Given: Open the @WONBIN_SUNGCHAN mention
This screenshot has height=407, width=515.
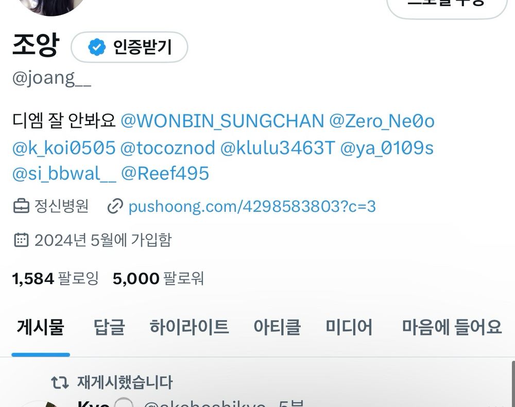Looking at the screenshot, I should point(222,121).
